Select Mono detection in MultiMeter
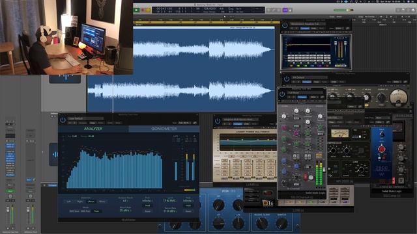Screen dimensions: 417x234 click(102, 201)
